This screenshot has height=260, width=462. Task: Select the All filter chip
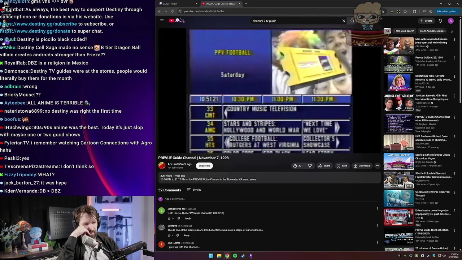click(x=387, y=31)
